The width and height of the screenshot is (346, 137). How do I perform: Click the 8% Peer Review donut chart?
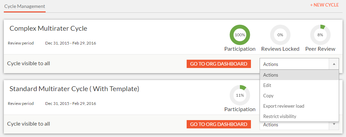point(320,35)
